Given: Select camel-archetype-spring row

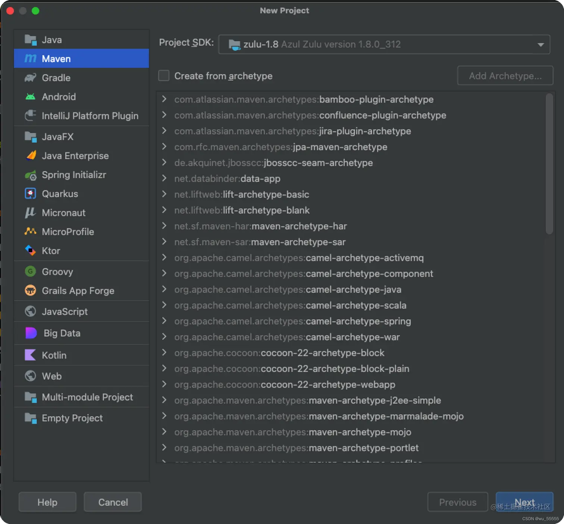Looking at the screenshot, I should point(351,321).
